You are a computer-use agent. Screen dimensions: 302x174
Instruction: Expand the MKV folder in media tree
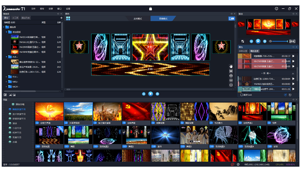(x=6, y=82)
